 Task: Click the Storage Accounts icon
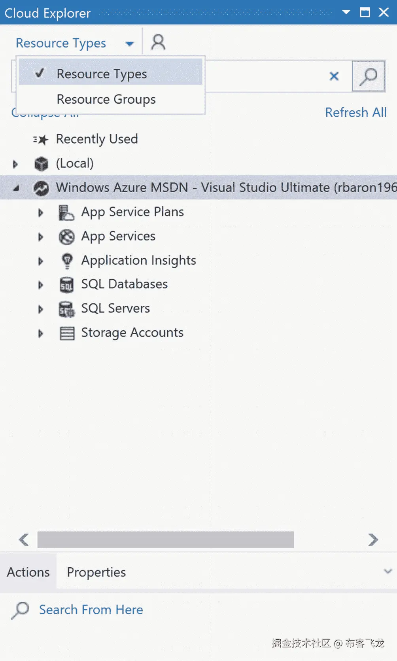67,333
